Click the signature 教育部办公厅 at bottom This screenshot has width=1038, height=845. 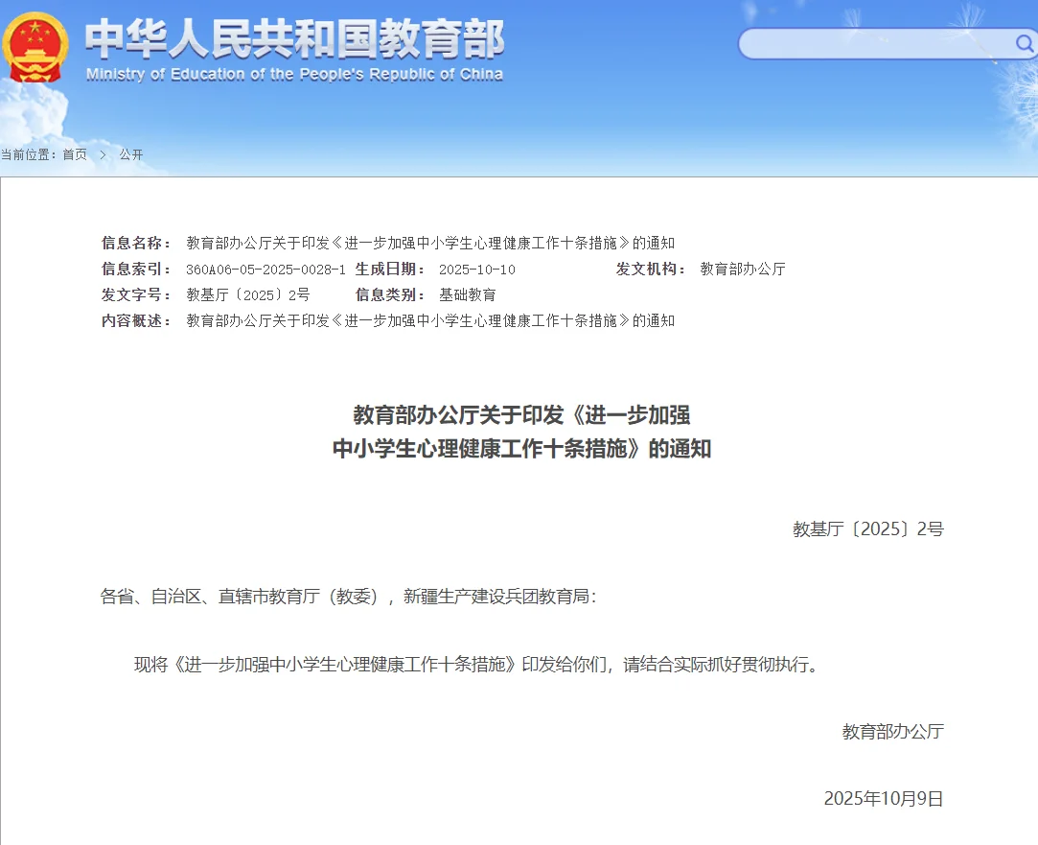click(x=892, y=732)
